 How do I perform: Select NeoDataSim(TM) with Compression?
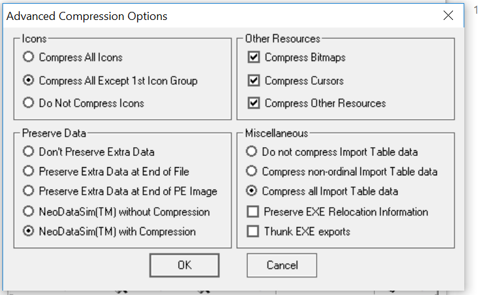pos(28,231)
